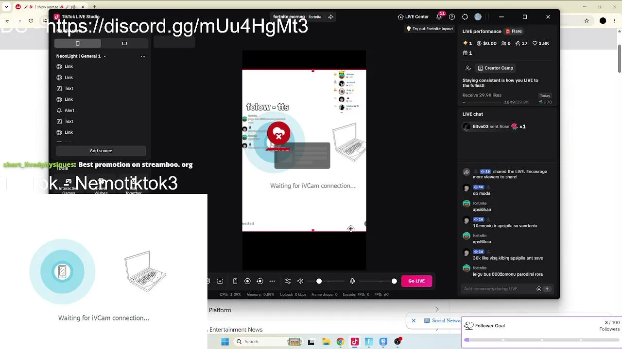Viewport: 622px width, 349px height.
Task: Switch to landscape scene layout tab
Action: pyautogui.click(x=124, y=44)
